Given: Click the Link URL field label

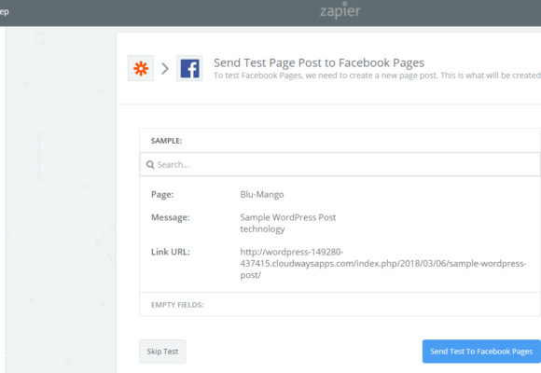Looking at the screenshot, I should (x=171, y=252).
